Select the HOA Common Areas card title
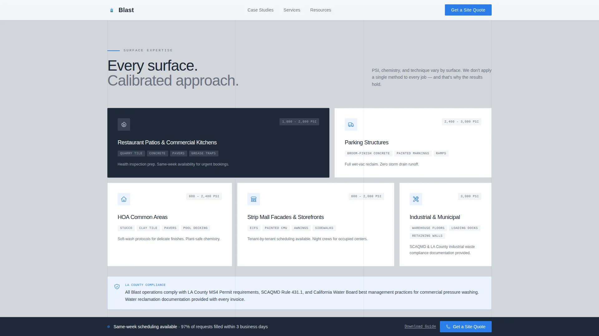Viewport: 599px width, 336px height. (142, 217)
